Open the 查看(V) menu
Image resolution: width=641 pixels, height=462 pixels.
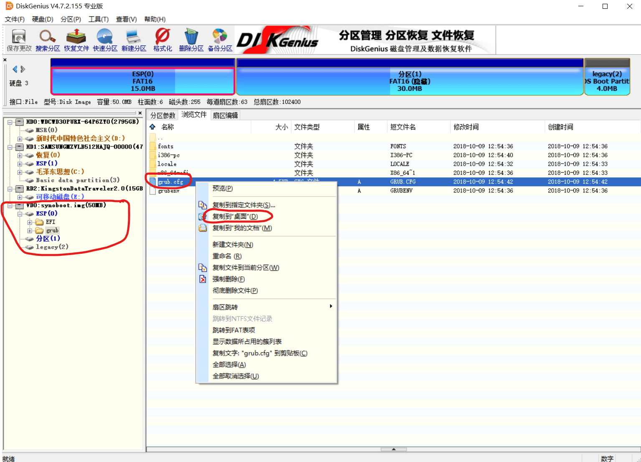pyautogui.click(x=126, y=19)
